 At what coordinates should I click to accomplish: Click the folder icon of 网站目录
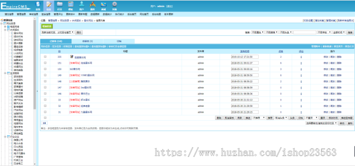(x=5, y=23)
